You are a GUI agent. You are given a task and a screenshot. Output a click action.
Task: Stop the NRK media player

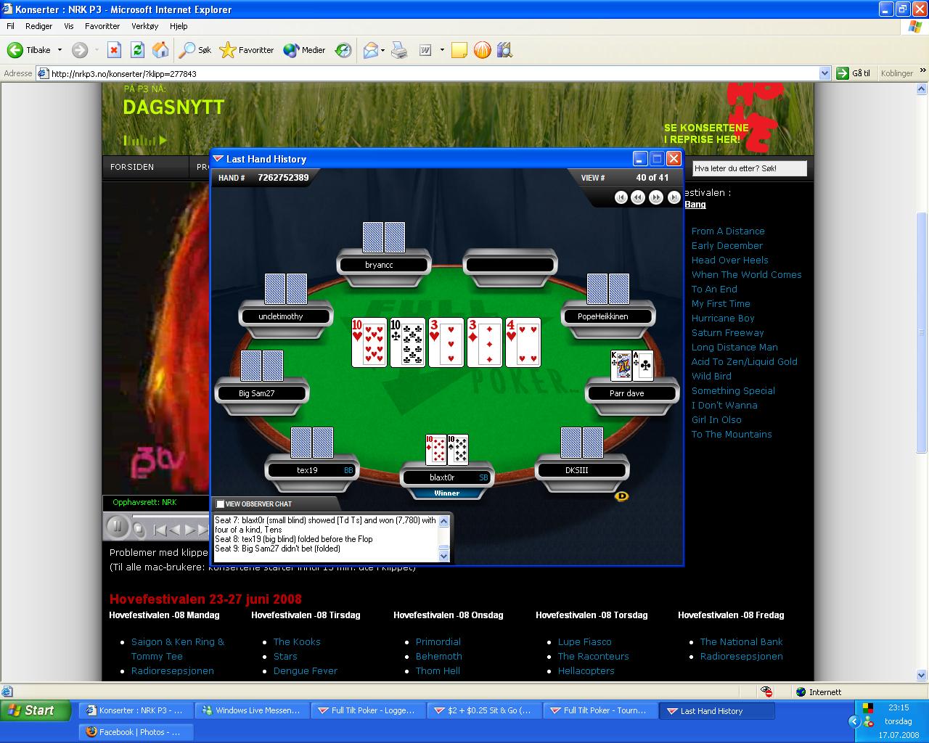point(138,530)
